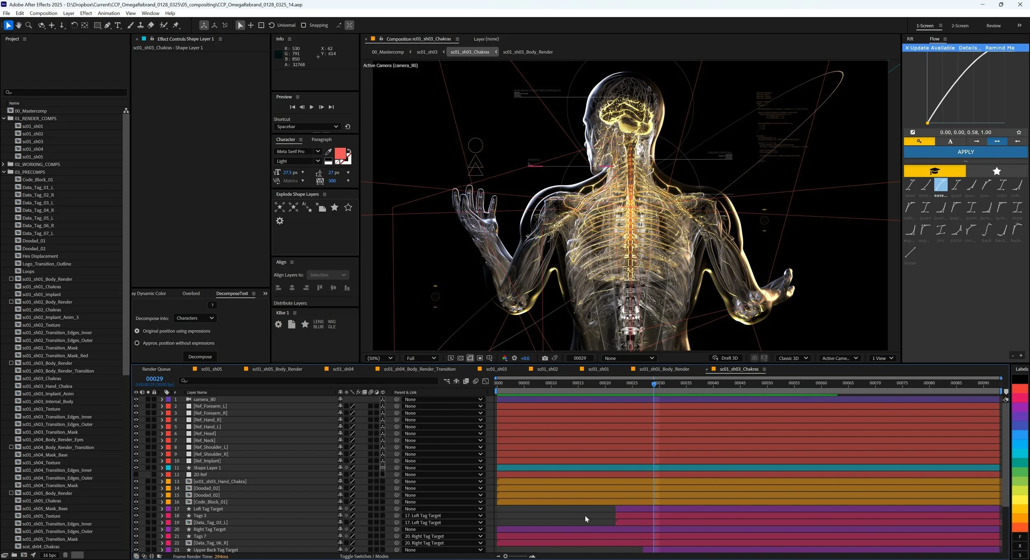1030x560 pixels.
Task: Open the Animation menu
Action: click(x=109, y=13)
